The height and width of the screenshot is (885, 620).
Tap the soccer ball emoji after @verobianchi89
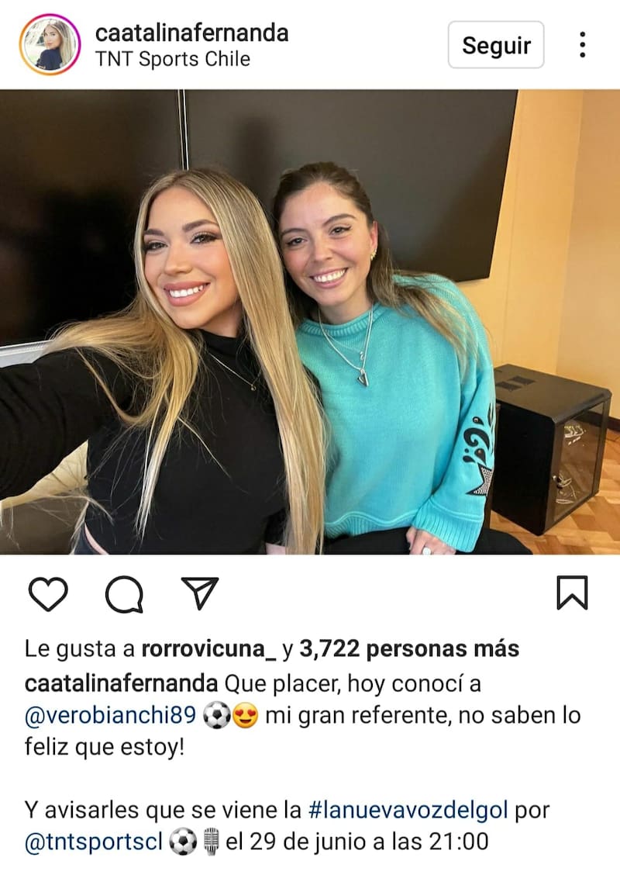[x=216, y=716]
